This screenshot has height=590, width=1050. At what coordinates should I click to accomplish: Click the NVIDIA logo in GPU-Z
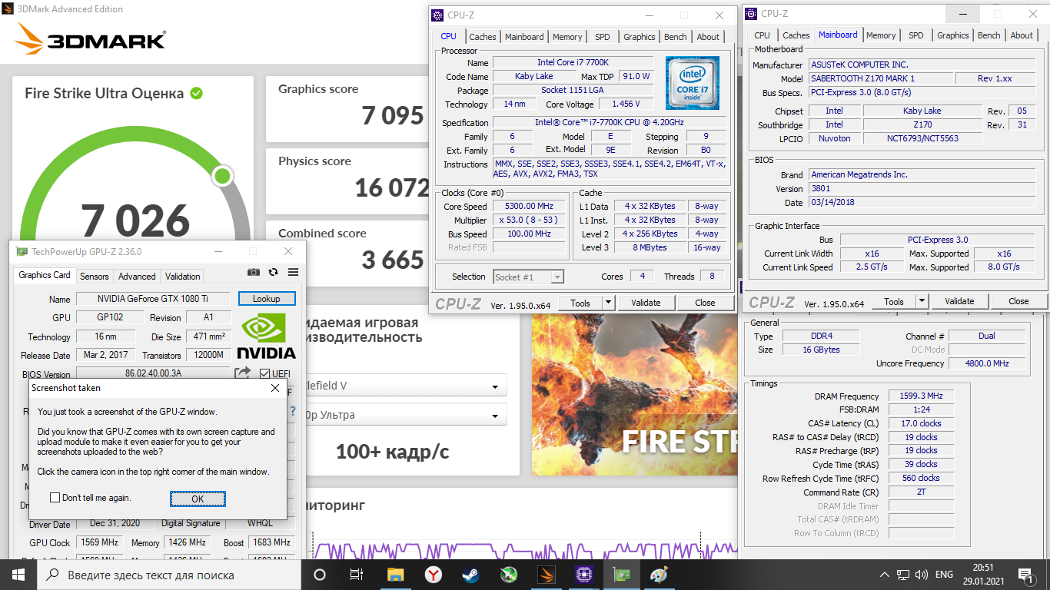tap(266, 336)
